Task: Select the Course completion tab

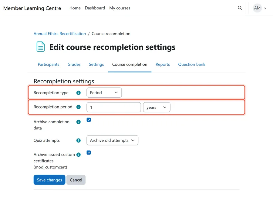Action: [x=130, y=64]
